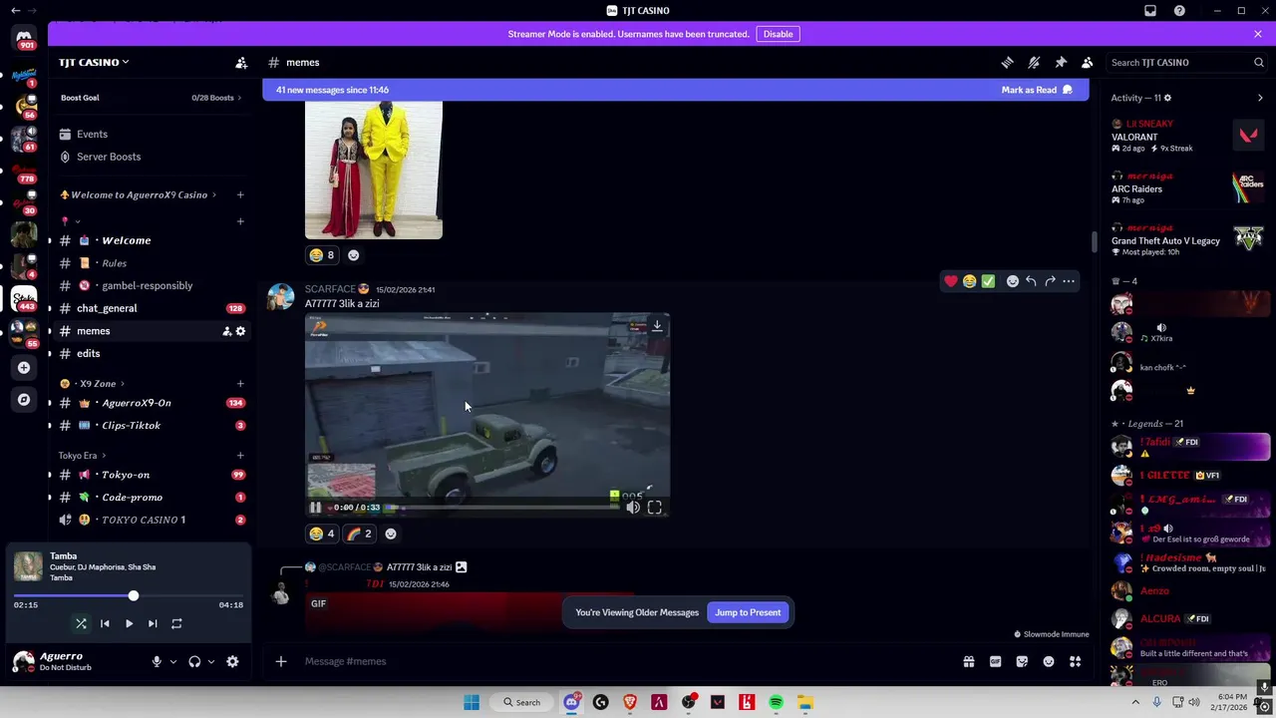Toggle microphone mute in user panel
Screen dimensions: 1276x718
click(x=157, y=661)
